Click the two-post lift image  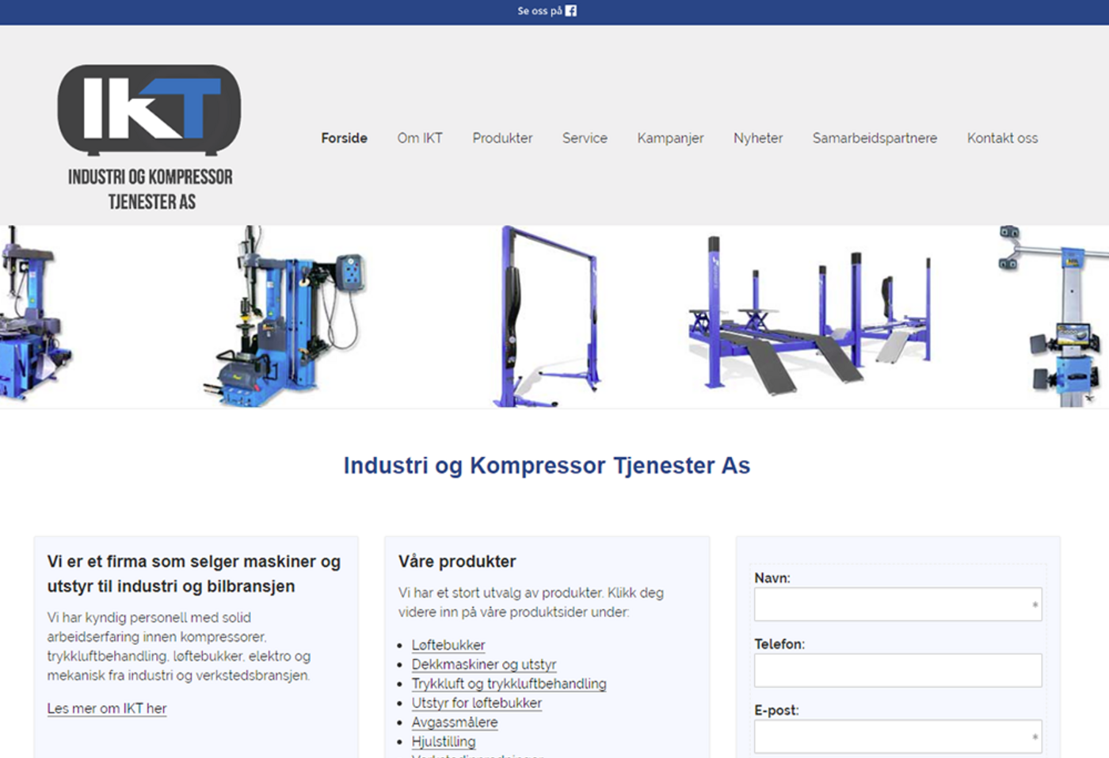(547, 317)
